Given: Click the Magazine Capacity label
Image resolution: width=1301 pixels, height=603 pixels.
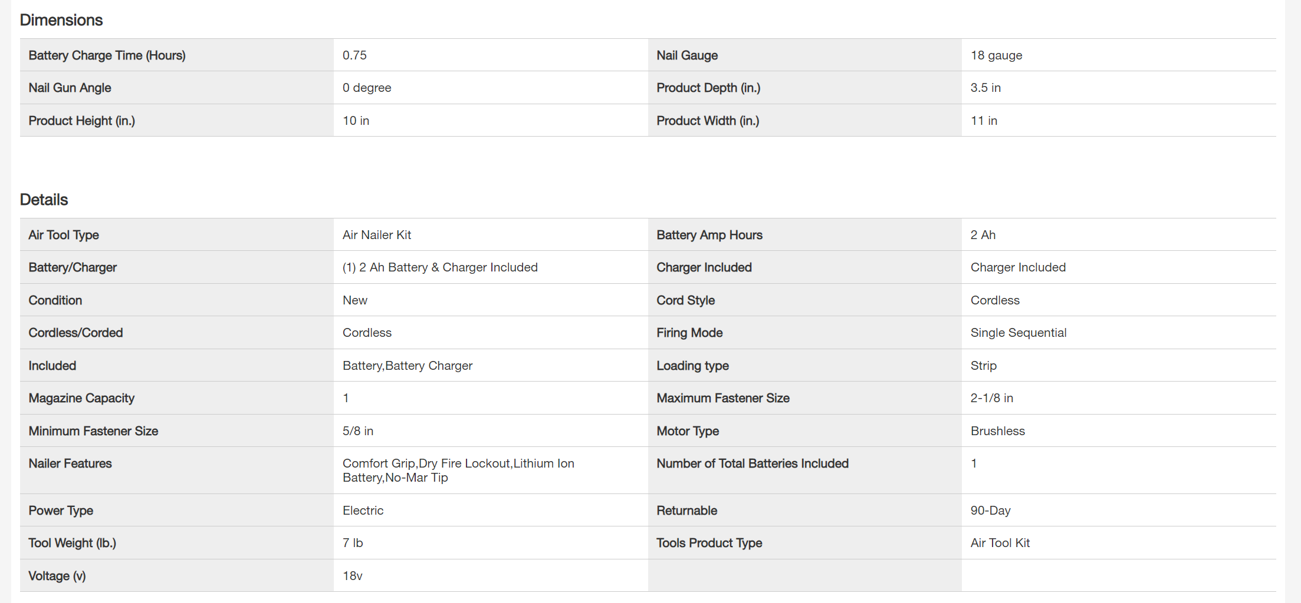Looking at the screenshot, I should [x=81, y=398].
